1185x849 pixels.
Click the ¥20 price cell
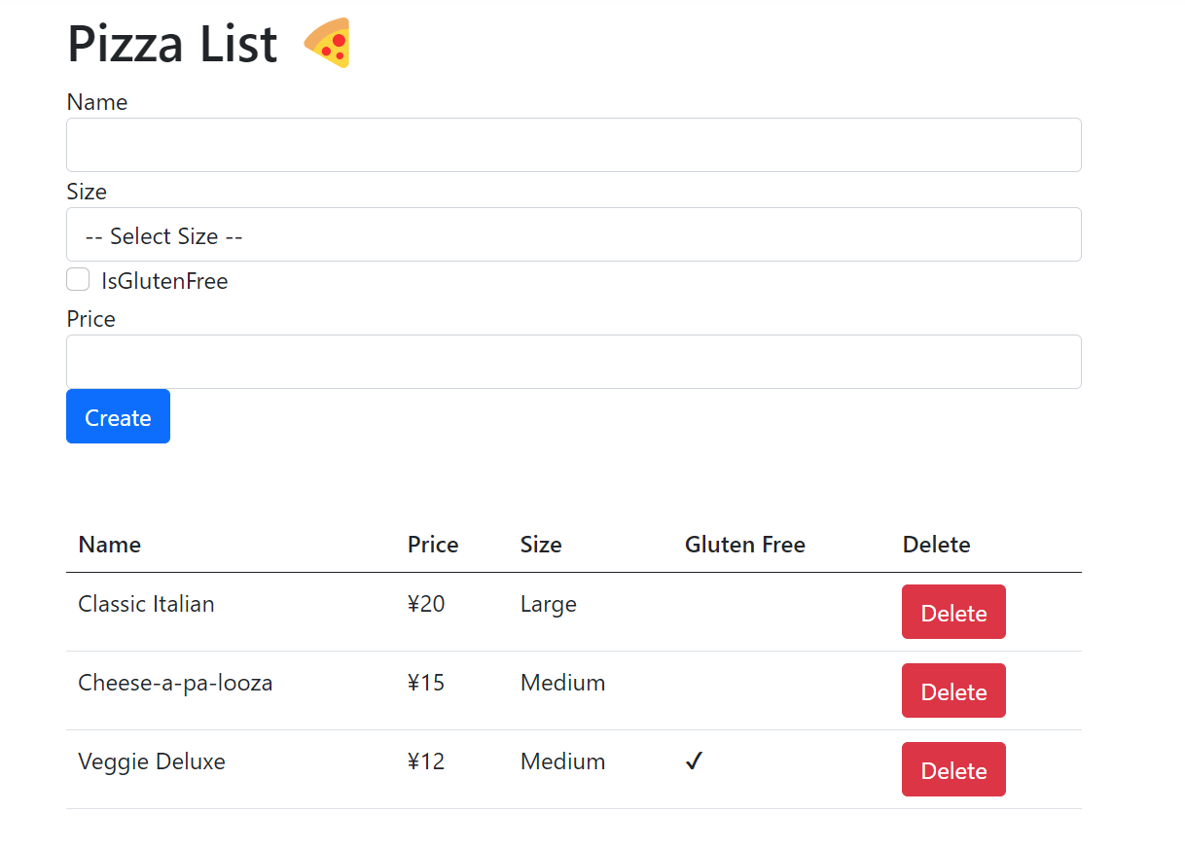[x=426, y=604]
